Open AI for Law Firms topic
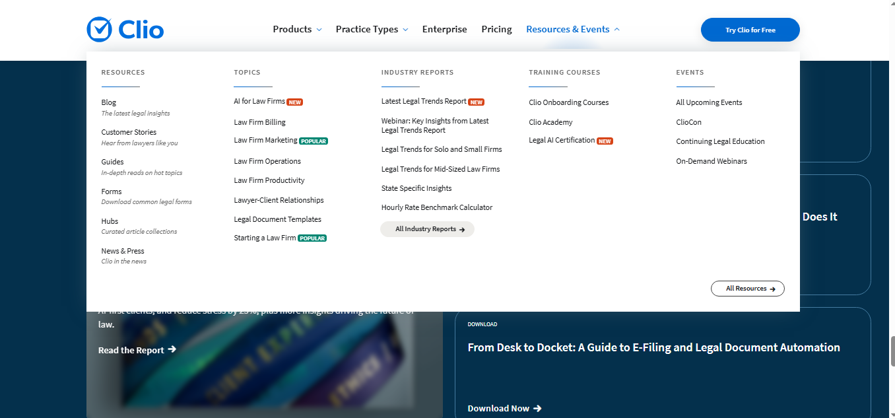This screenshot has height=418, width=895. point(259,102)
